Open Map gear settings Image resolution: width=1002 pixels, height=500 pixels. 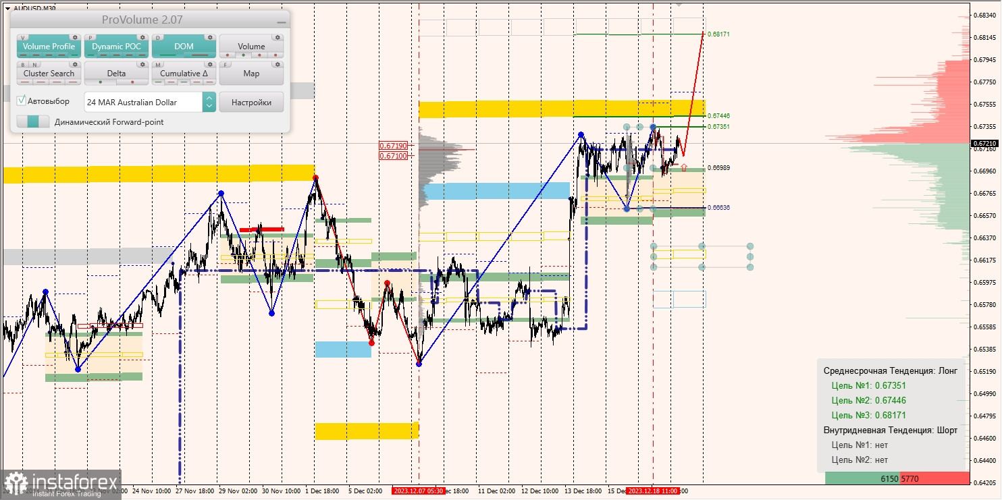[278, 64]
